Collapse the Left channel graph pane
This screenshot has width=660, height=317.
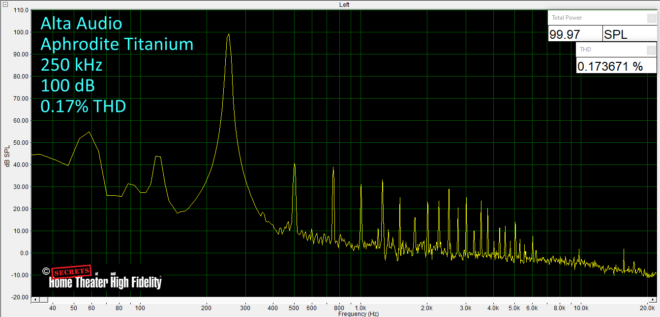tap(4, 4)
